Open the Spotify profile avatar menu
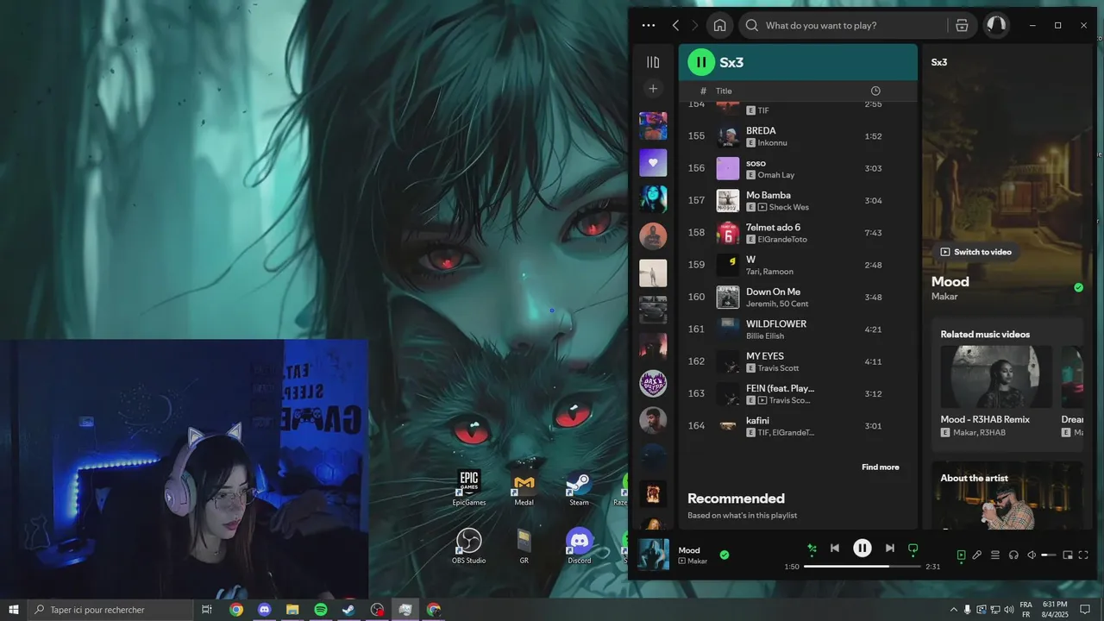 pyautogui.click(x=996, y=25)
